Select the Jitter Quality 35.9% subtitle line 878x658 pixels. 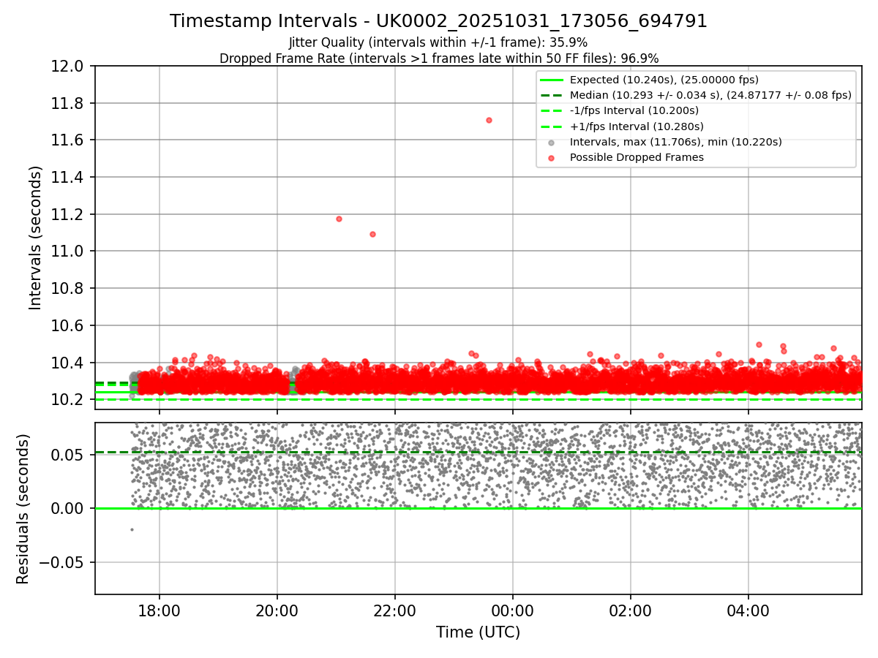click(438, 42)
